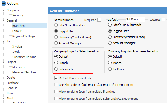This screenshot has width=167, height=103.
Task: Open Customer Returns options
Action: pos(24,57)
